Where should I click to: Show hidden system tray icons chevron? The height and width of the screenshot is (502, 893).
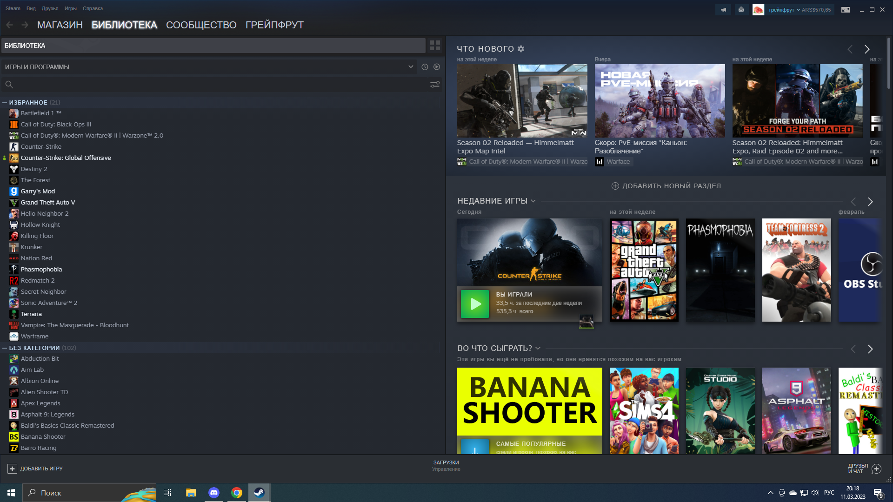[x=771, y=493]
